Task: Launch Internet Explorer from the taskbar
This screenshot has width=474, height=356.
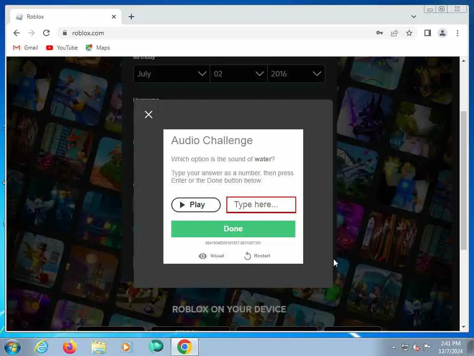Action: click(x=41, y=347)
